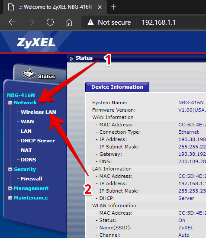Screen dimensions: 206x238
Task: Click the Connection Type value Ethernet
Action: click(x=188, y=132)
